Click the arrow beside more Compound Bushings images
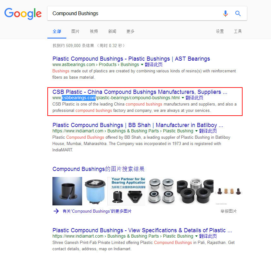 point(56,211)
